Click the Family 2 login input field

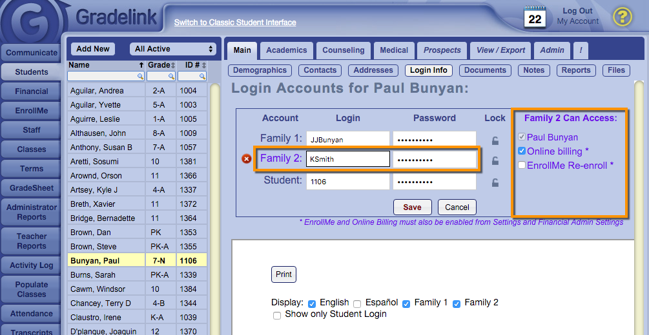pyautogui.click(x=347, y=159)
